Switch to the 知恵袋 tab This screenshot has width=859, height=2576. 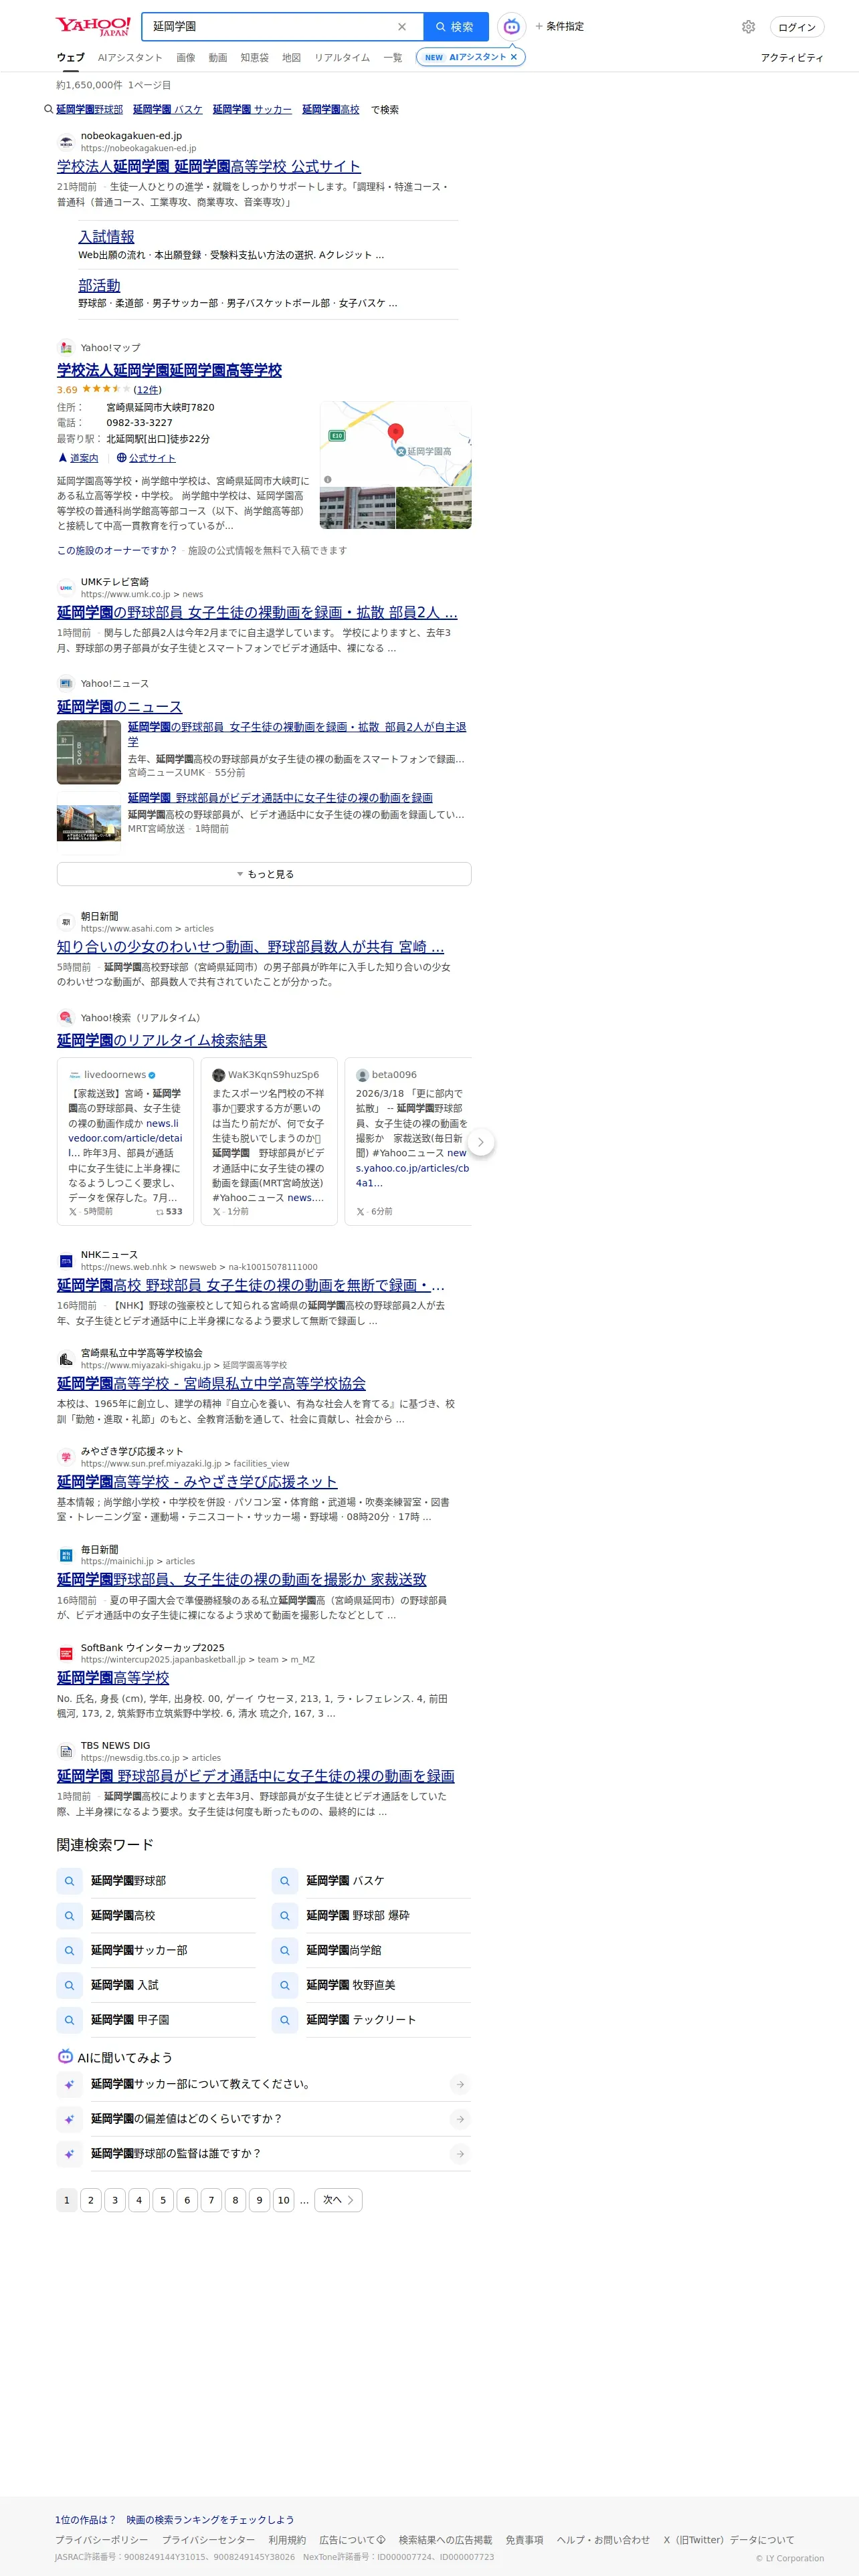click(x=255, y=58)
